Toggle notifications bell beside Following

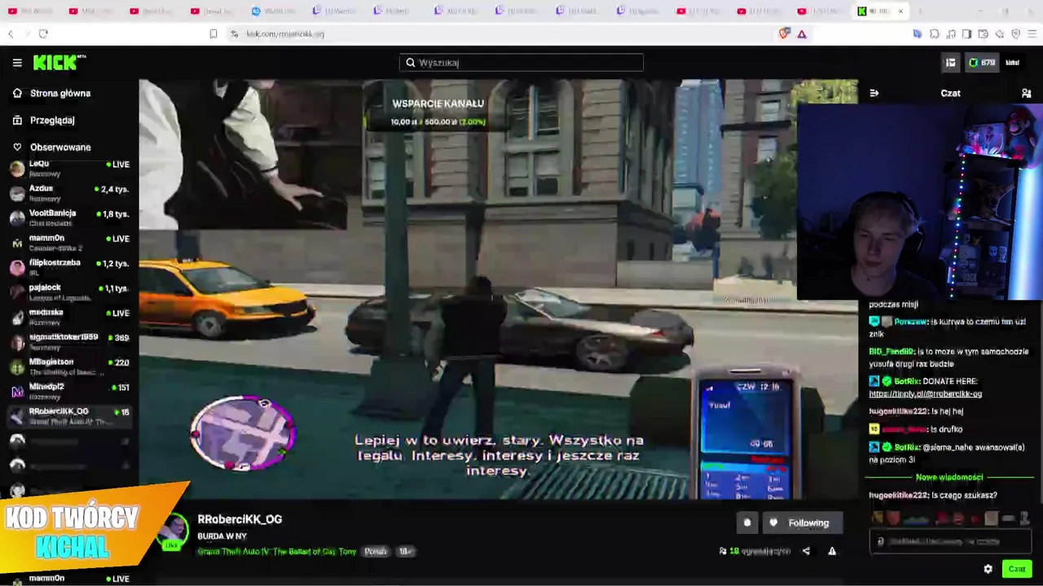click(x=747, y=523)
